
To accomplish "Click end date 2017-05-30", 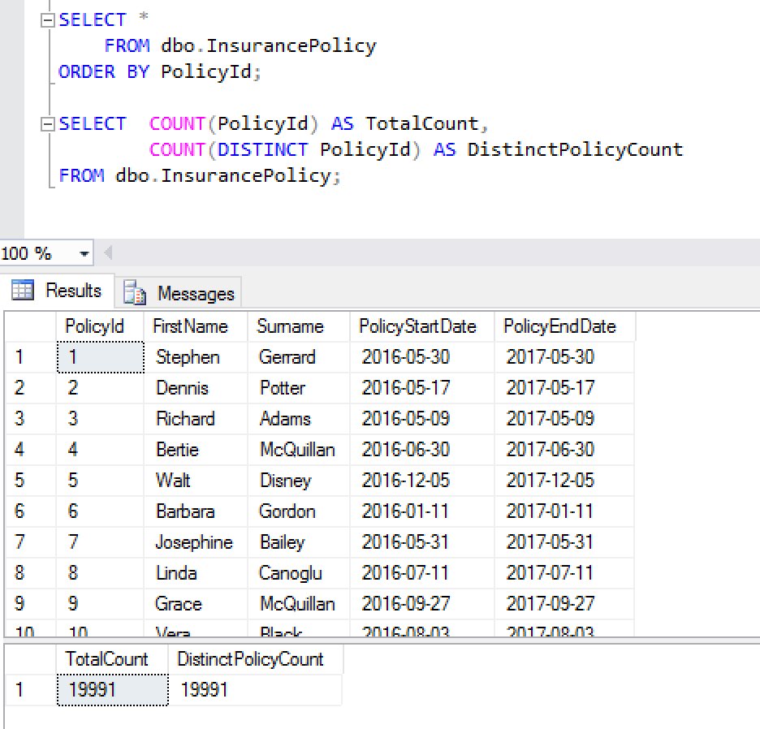I will click(x=564, y=357).
